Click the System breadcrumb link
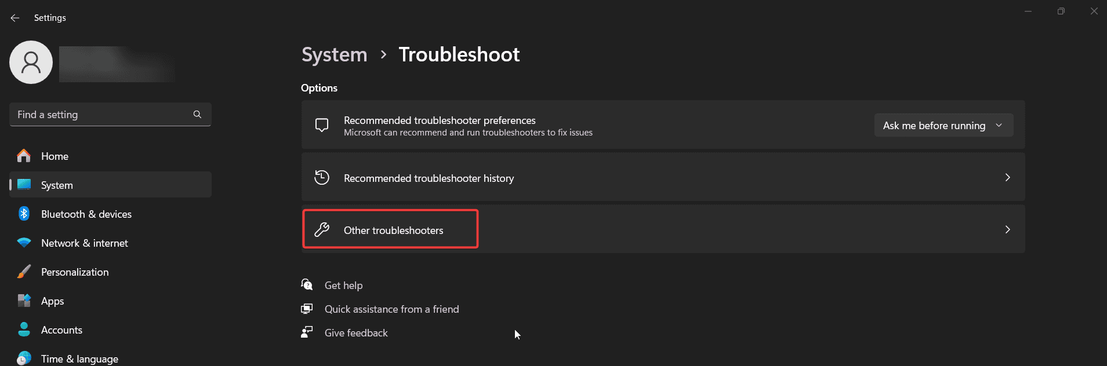Screen dimensions: 1107x366 335,54
